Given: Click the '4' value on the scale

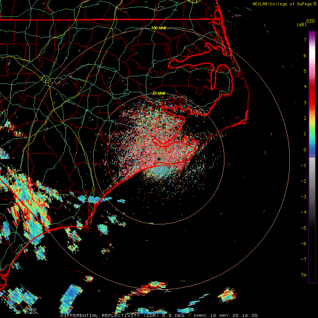Looking at the screenshot, I should [305, 87].
